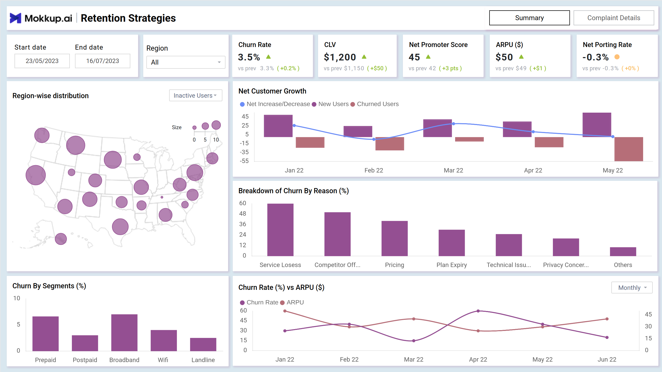Image resolution: width=662 pixels, height=372 pixels.
Task: Click the Start date field 23/05/2023
Action: [x=42, y=61]
